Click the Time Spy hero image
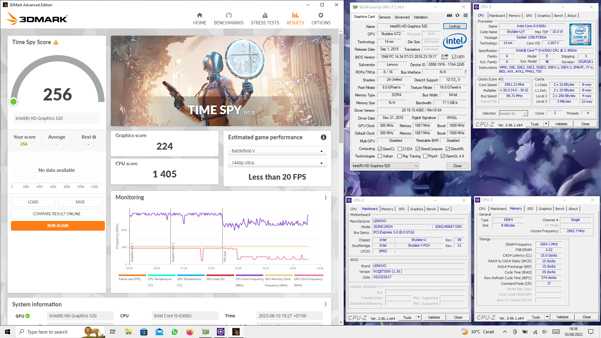Viewport: 601px width, 338px height. coord(221,81)
